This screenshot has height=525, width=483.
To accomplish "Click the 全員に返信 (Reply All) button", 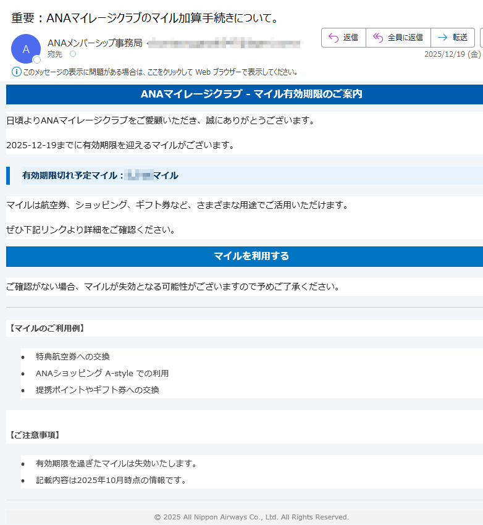I will (398, 38).
